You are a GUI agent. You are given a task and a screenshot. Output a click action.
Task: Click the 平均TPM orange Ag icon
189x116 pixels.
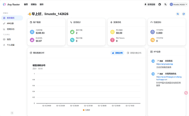(153, 40)
